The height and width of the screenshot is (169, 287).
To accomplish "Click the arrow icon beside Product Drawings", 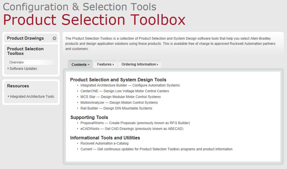I will 55,38.
